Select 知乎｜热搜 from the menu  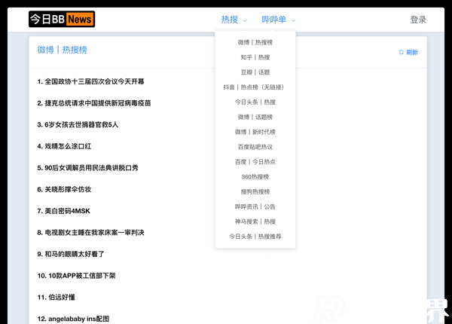pos(255,57)
